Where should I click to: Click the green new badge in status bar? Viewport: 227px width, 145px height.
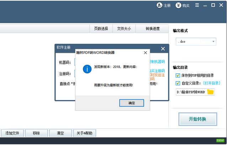click(220, 140)
